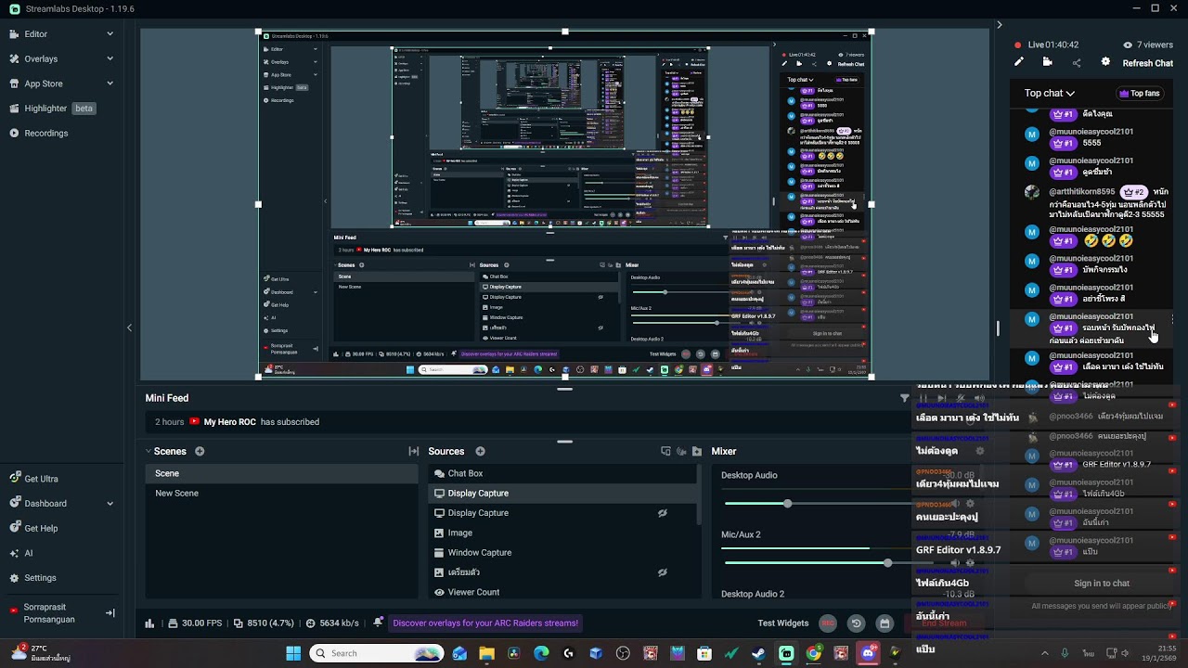Select the Scene item in Scenes list
This screenshot has width=1188, height=668.
(x=283, y=473)
